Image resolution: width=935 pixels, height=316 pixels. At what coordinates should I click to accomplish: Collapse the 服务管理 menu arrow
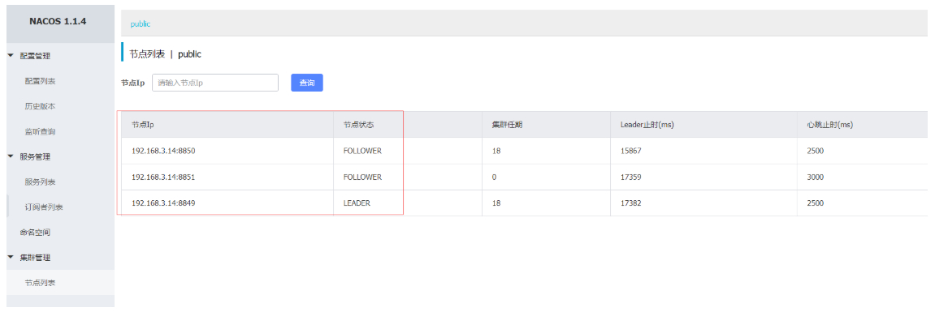10,156
